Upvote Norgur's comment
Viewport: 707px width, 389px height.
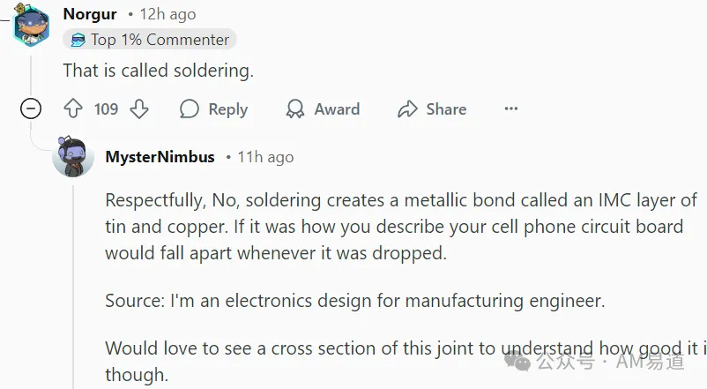click(x=73, y=108)
